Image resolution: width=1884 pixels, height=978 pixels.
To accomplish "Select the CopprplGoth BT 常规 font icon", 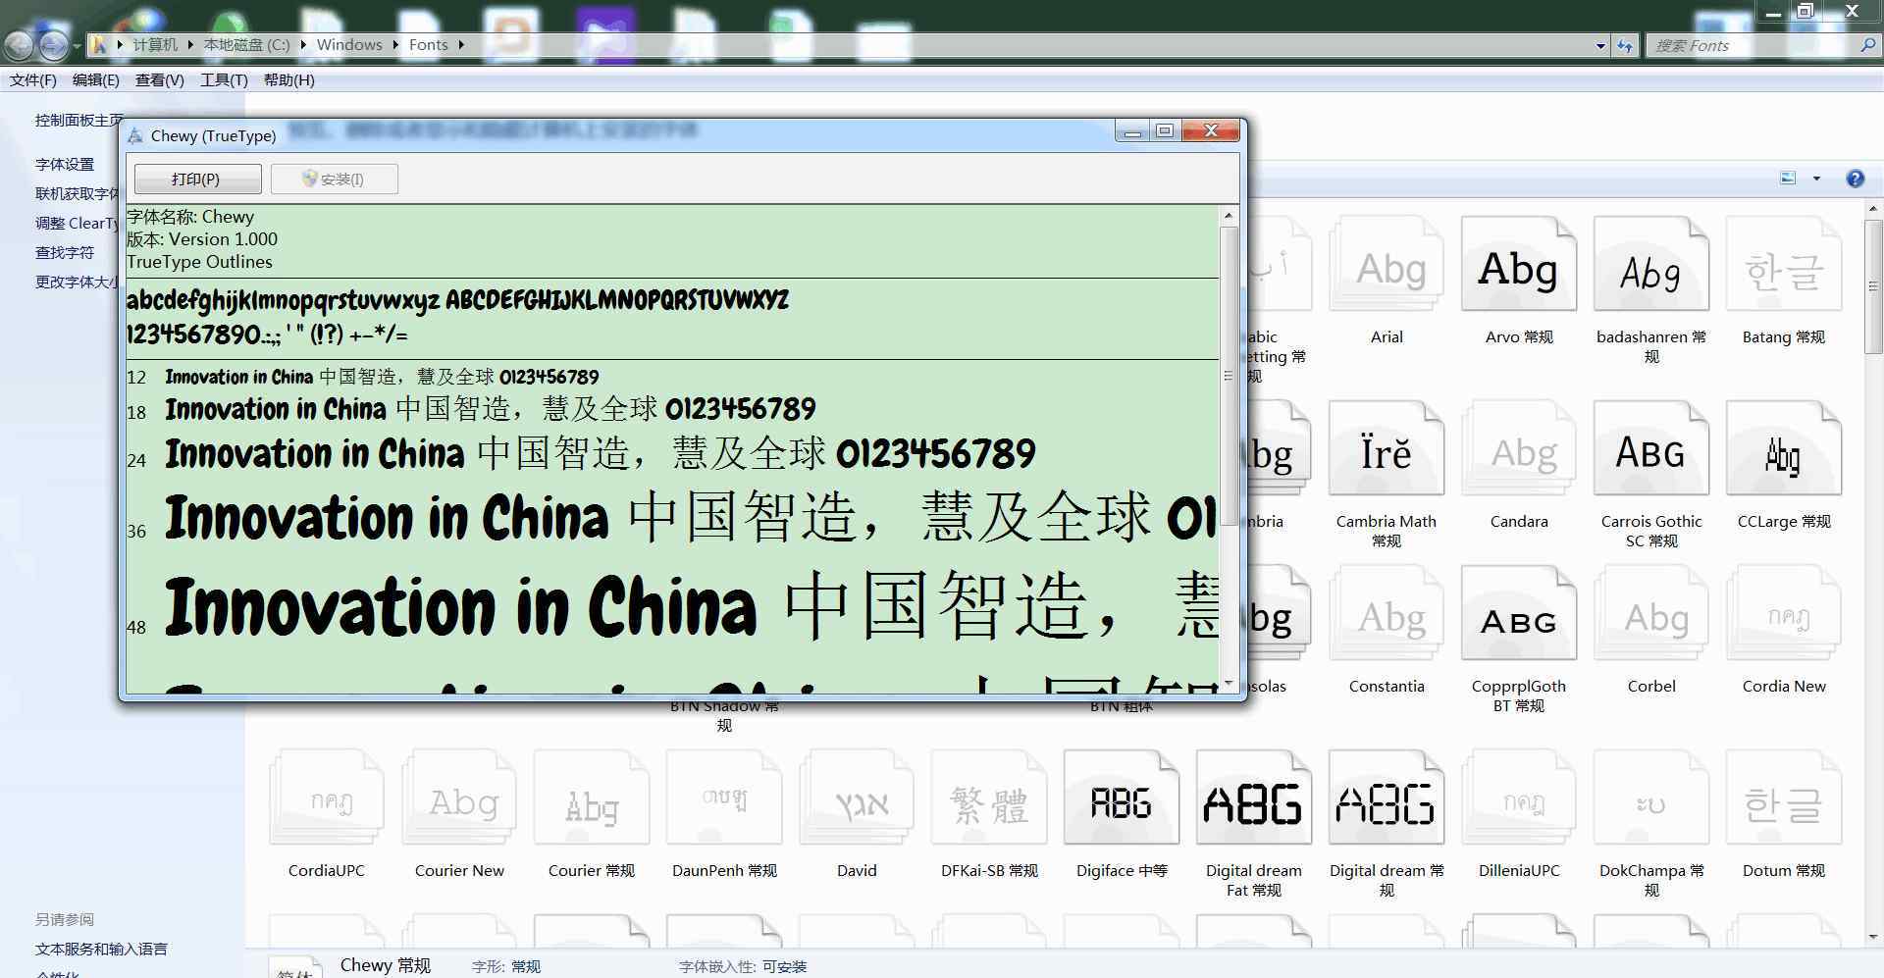I will [1519, 615].
